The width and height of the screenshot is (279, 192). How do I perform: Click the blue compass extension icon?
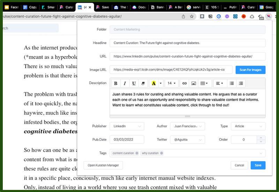(x=235, y=16)
